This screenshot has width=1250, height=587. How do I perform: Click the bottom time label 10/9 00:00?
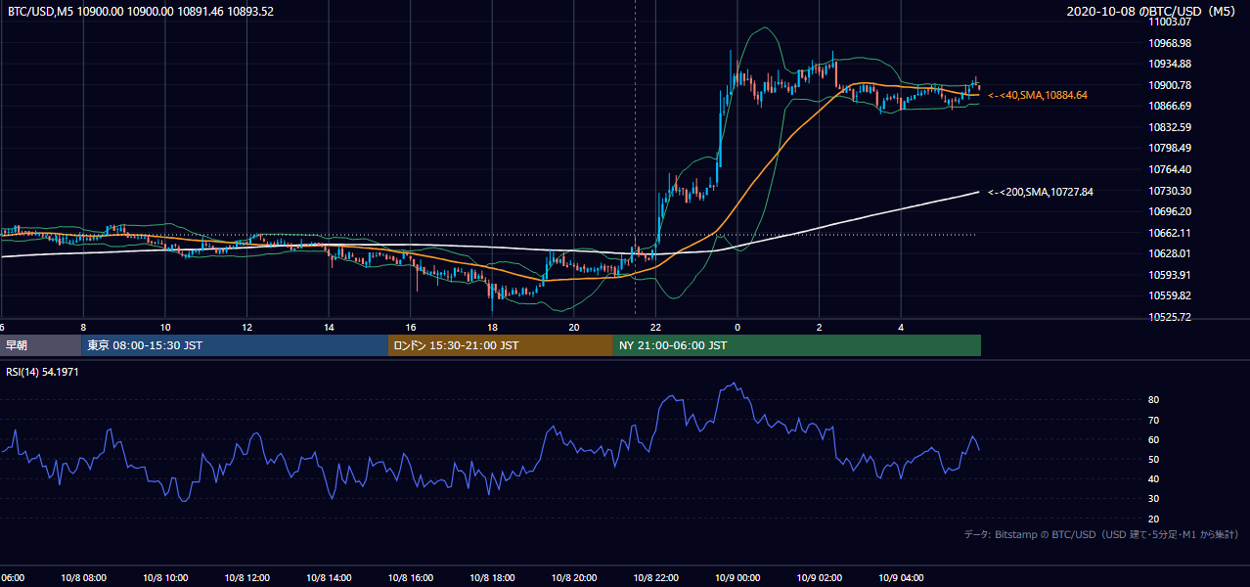738,578
